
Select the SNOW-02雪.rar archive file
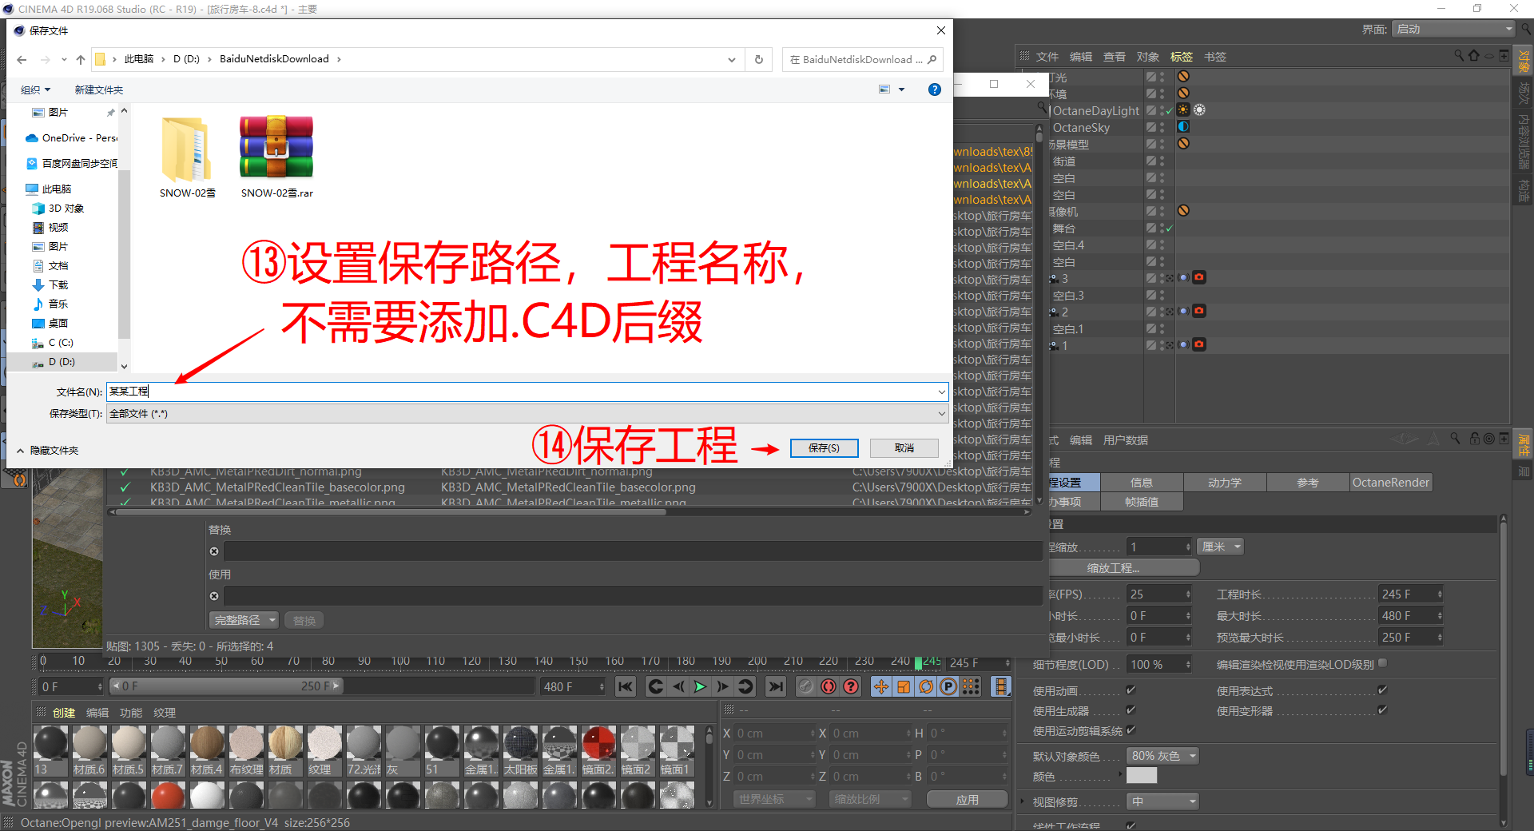click(x=276, y=157)
